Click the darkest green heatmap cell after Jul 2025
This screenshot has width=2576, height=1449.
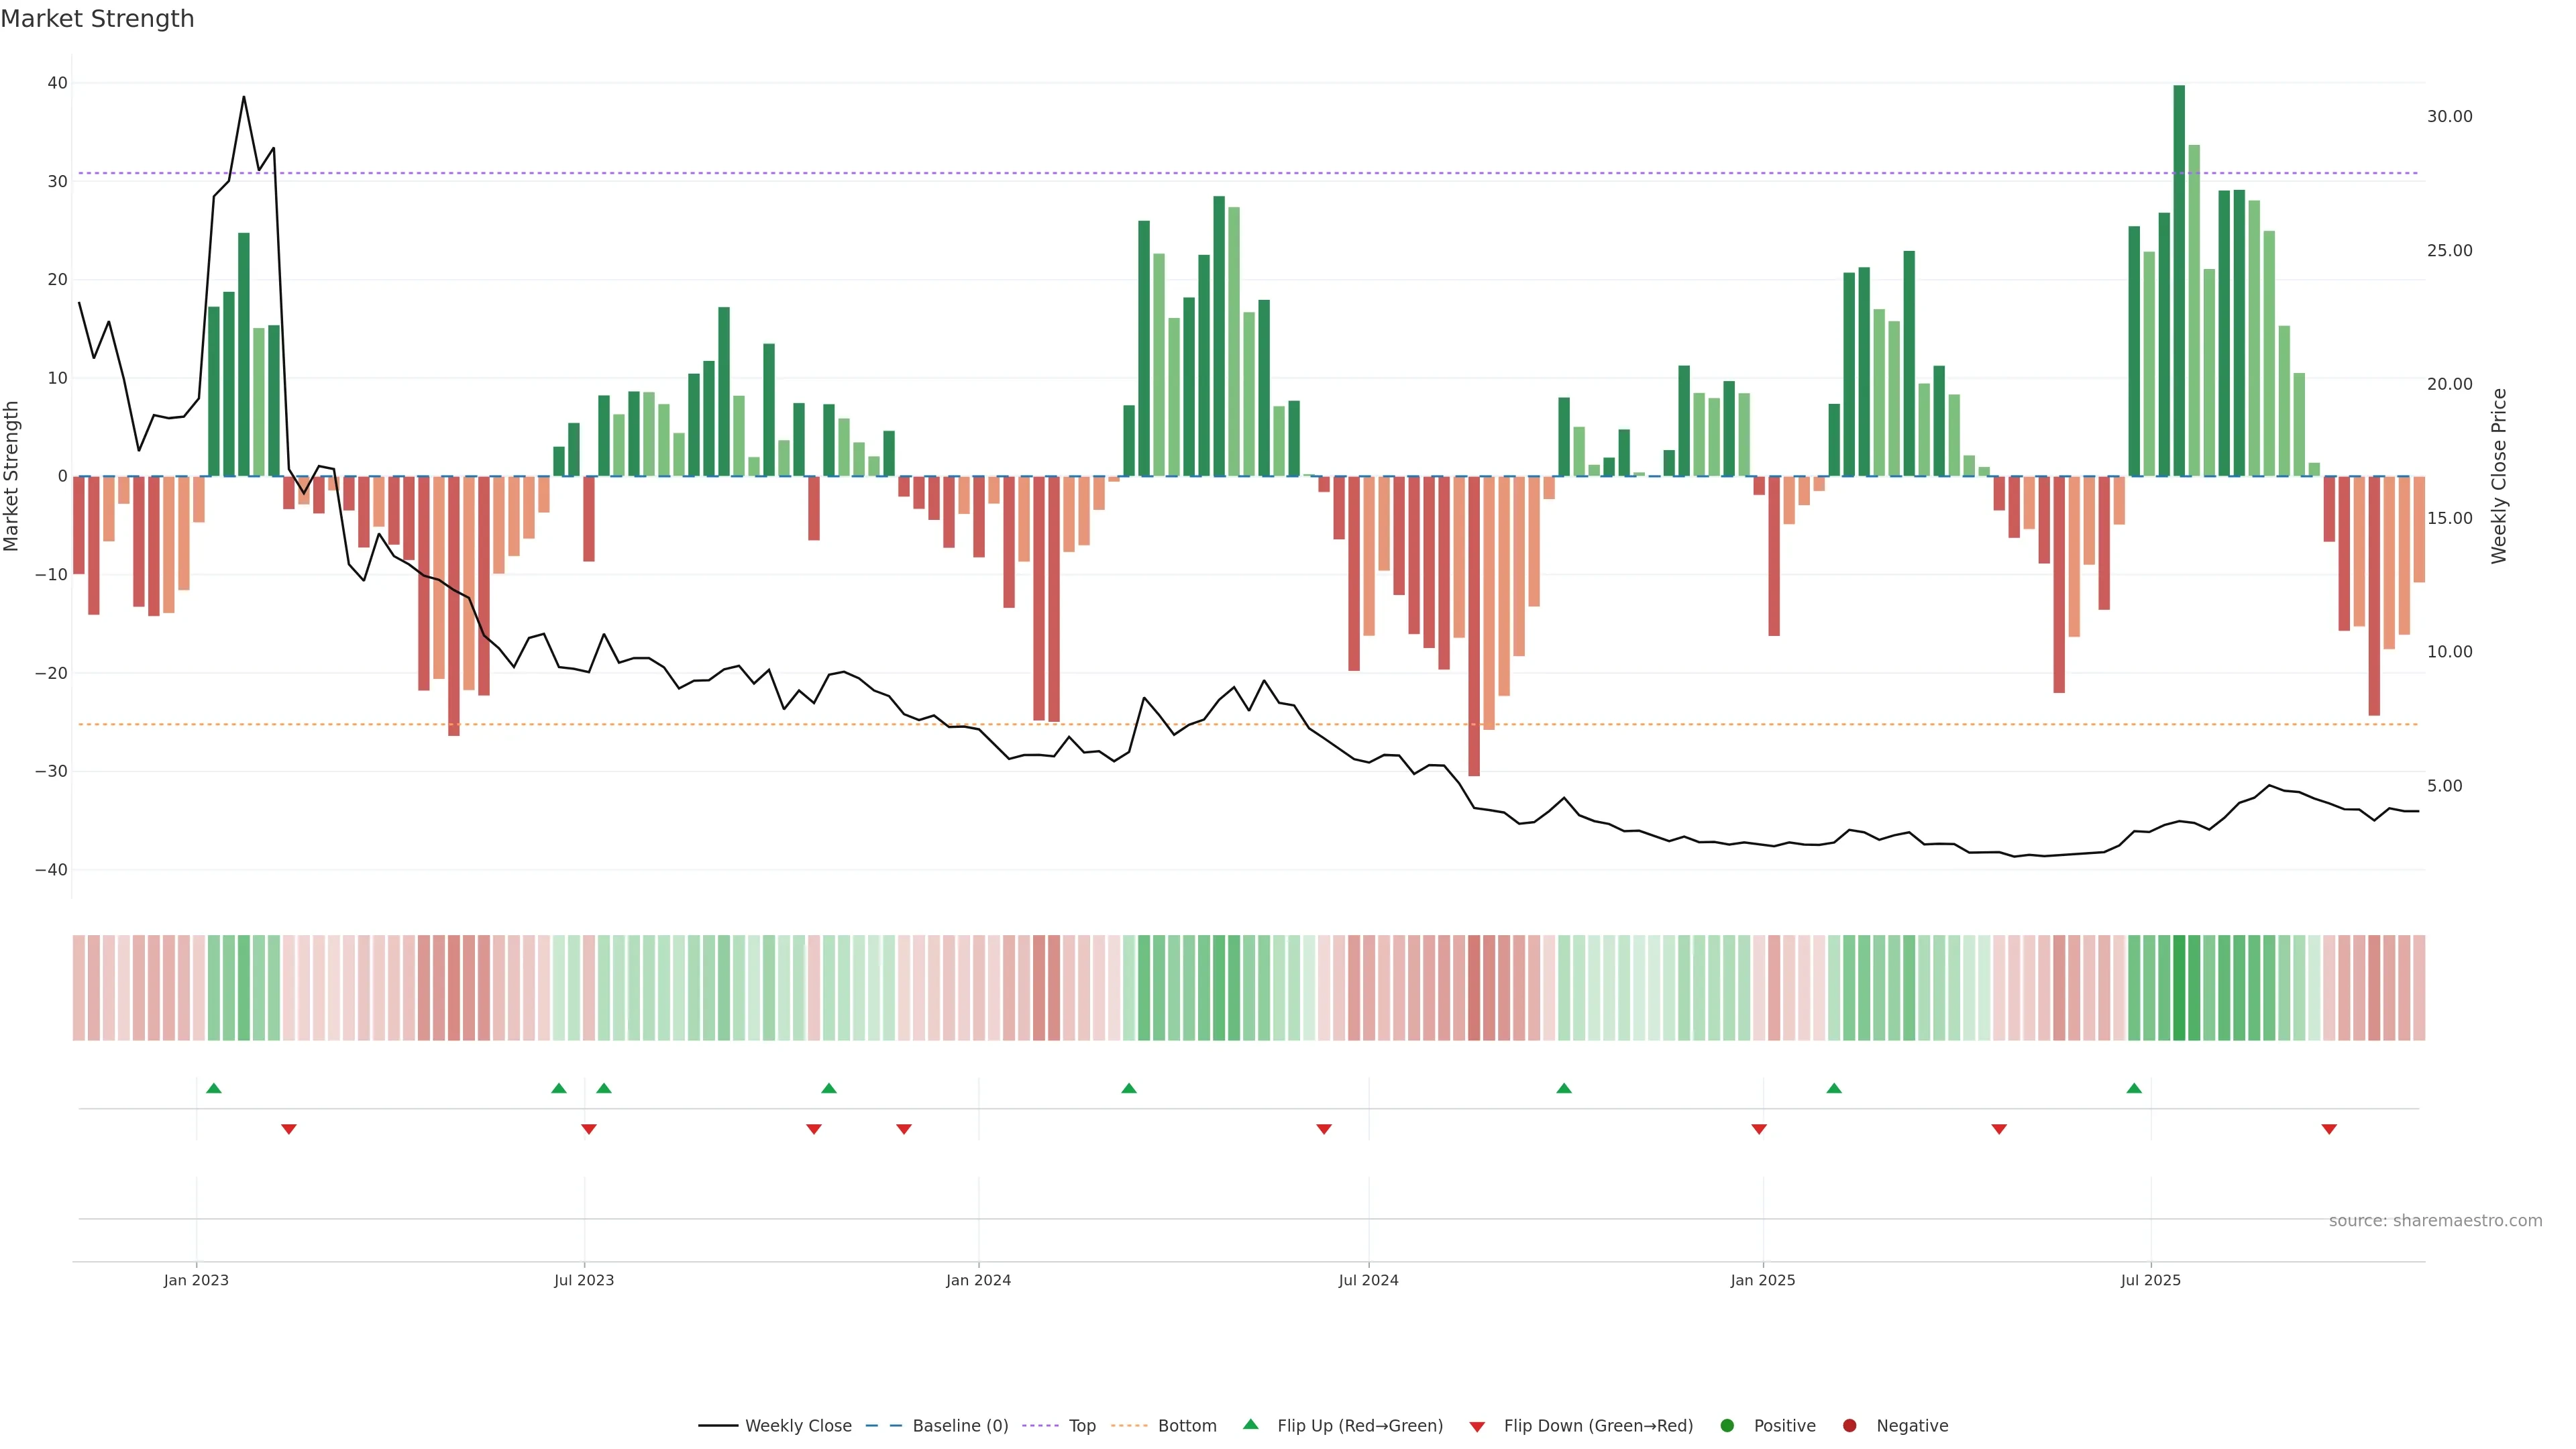click(x=2179, y=988)
